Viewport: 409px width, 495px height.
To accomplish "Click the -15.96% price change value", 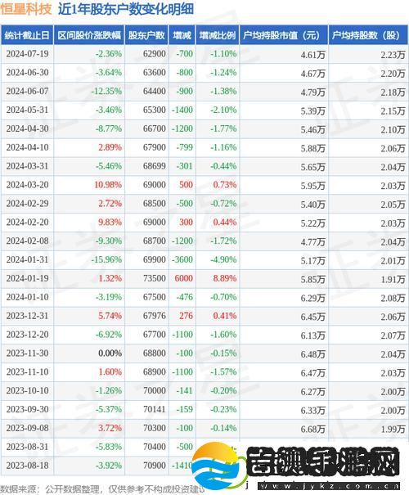I will (106, 259).
